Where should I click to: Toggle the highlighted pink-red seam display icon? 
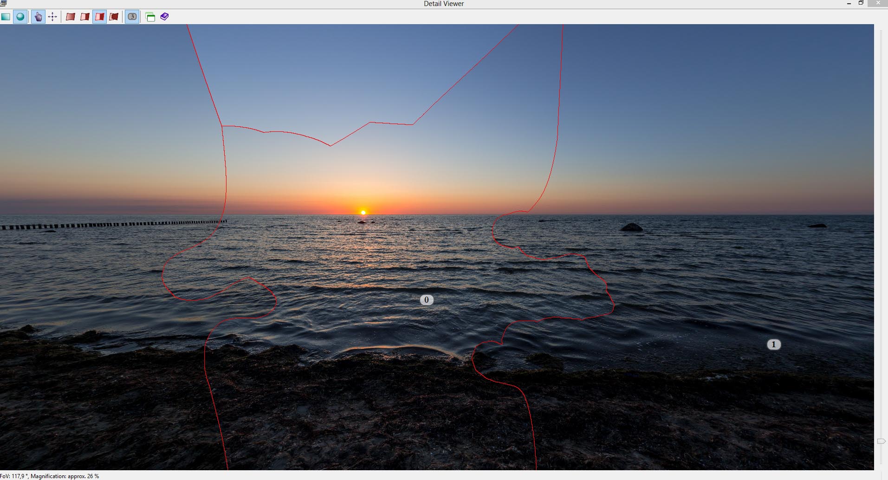pyautogui.click(x=99, y=17)
